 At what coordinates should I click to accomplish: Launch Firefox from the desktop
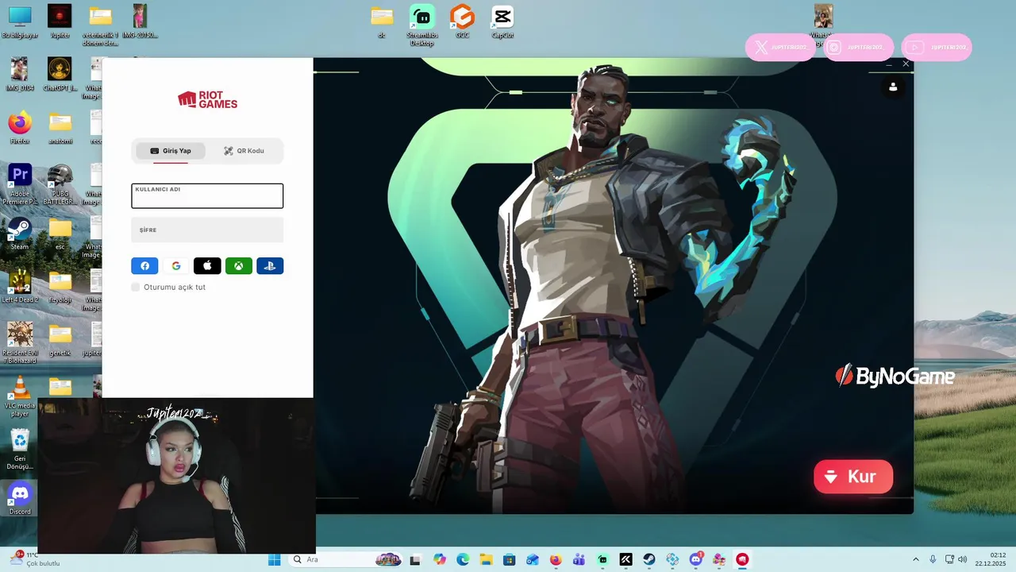pyautogui.click(x=20, y=127)
